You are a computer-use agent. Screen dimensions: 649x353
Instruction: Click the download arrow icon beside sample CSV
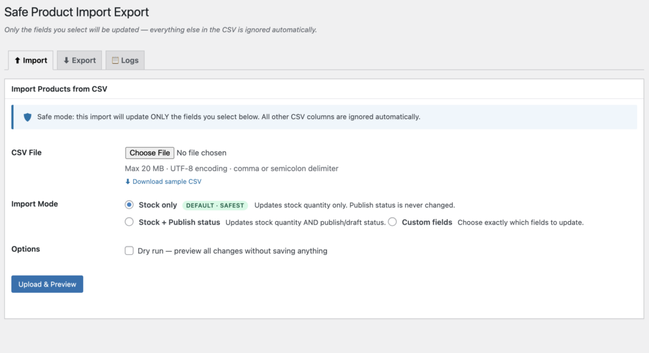point(128,182)
